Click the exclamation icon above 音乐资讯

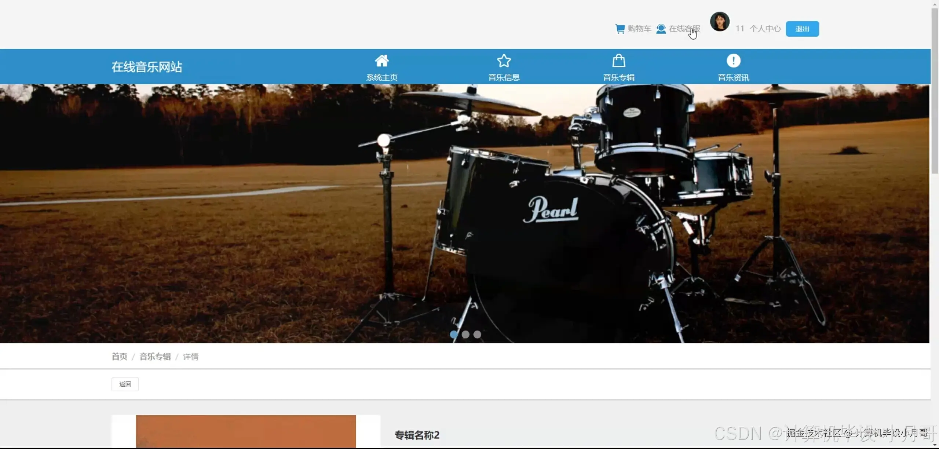(x=733, y=61)
